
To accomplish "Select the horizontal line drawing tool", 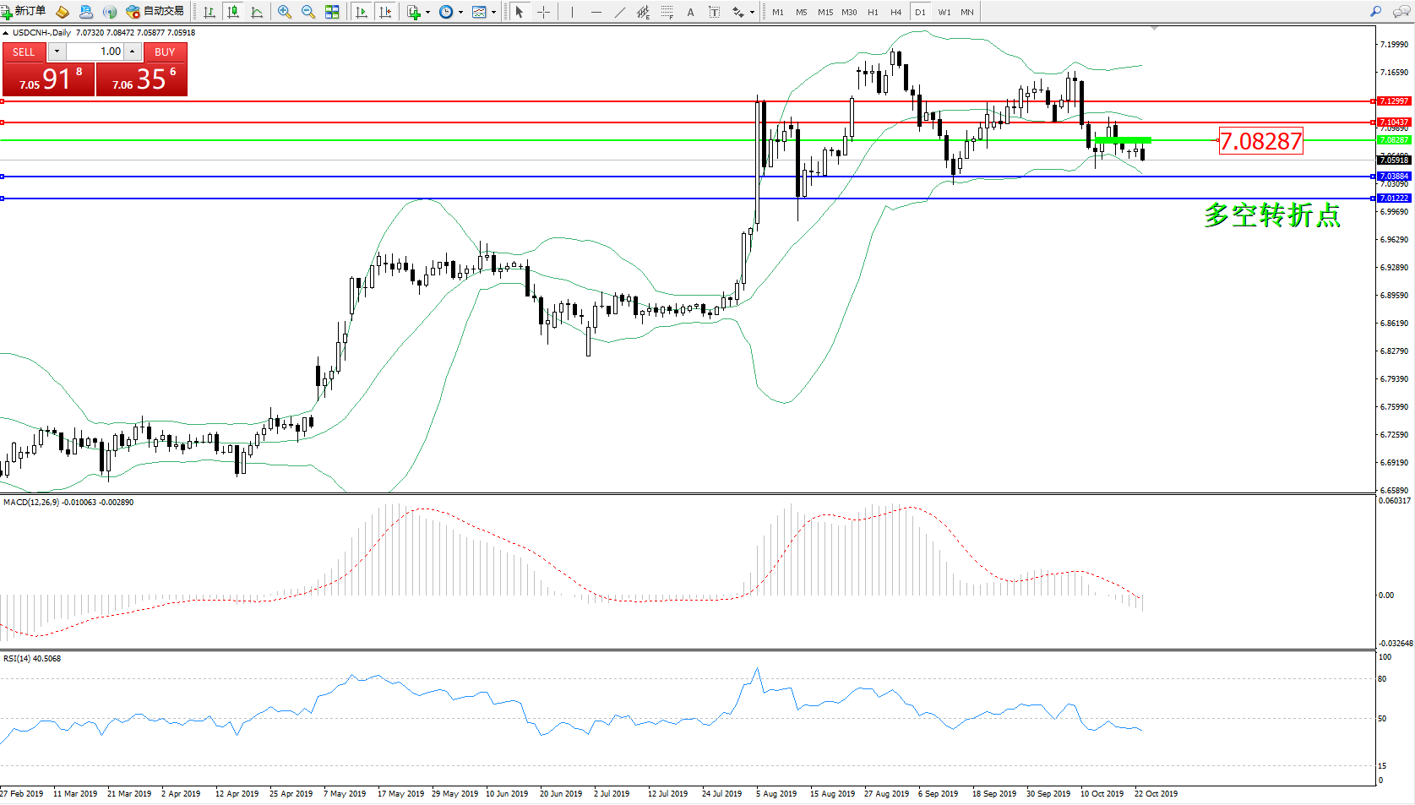I will tap(596, 12).
